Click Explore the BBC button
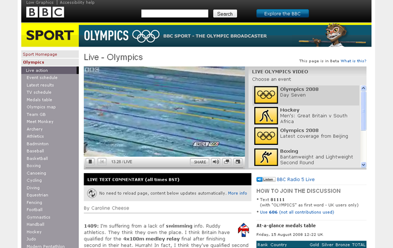393x248 pixels. click(283, 13)
